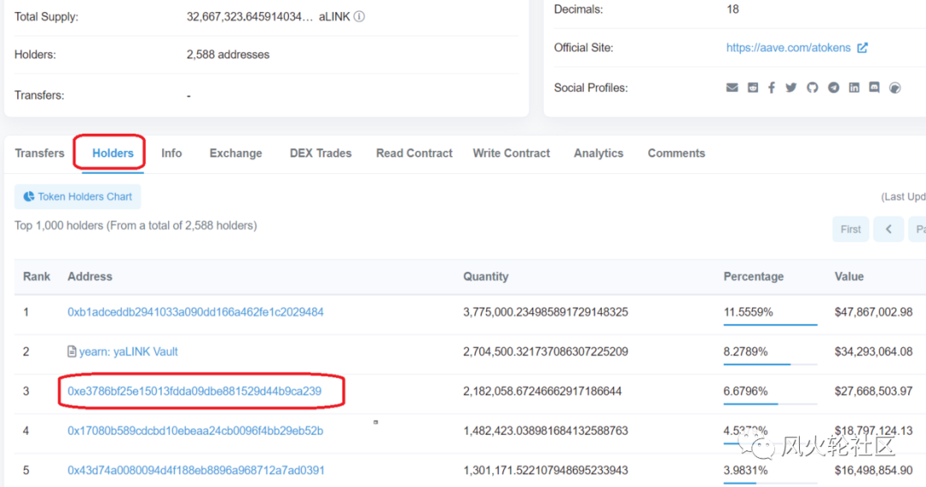Screen dimensions: 926x487
Task: Select the value $27,668,503.97
Action: point(874,391)
